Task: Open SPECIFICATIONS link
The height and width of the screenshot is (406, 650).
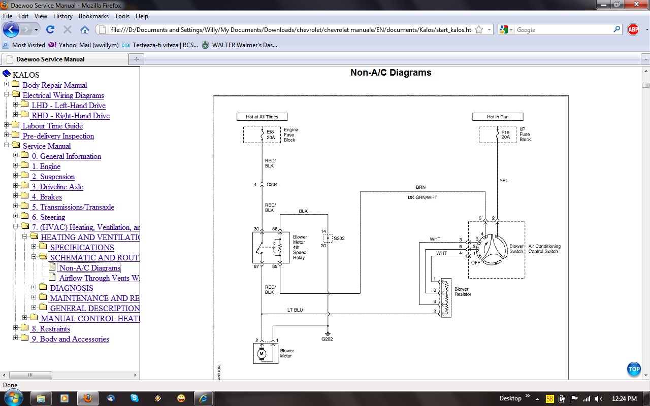Action: (82, 247)
